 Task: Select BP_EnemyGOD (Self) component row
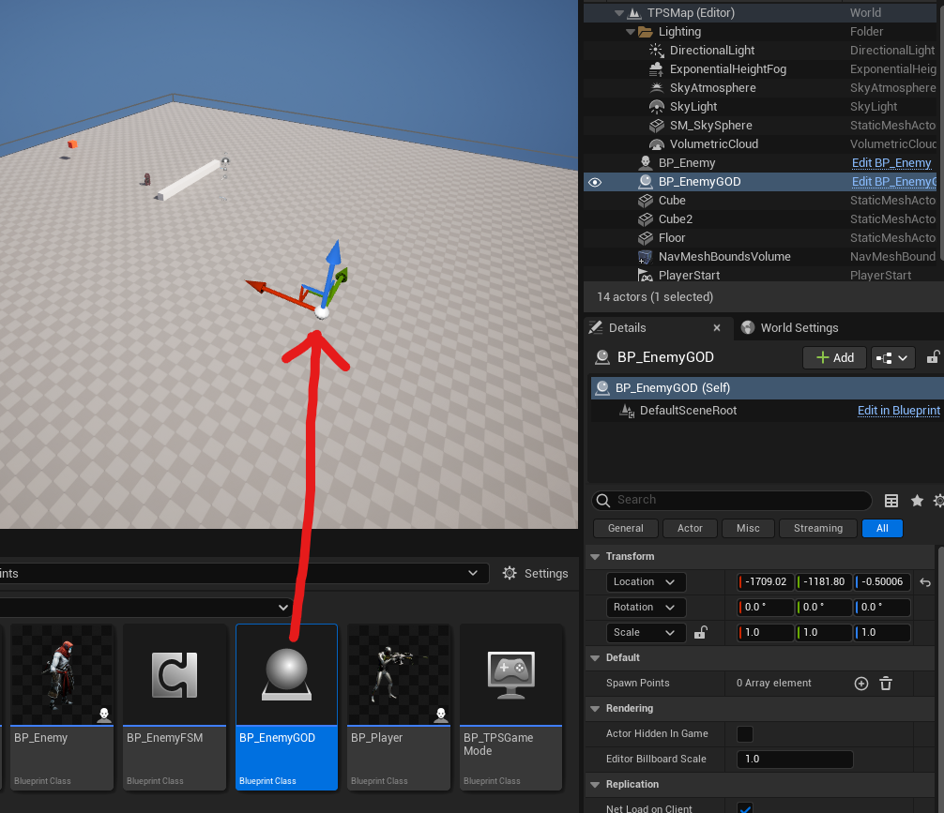(x=766, y=388)
